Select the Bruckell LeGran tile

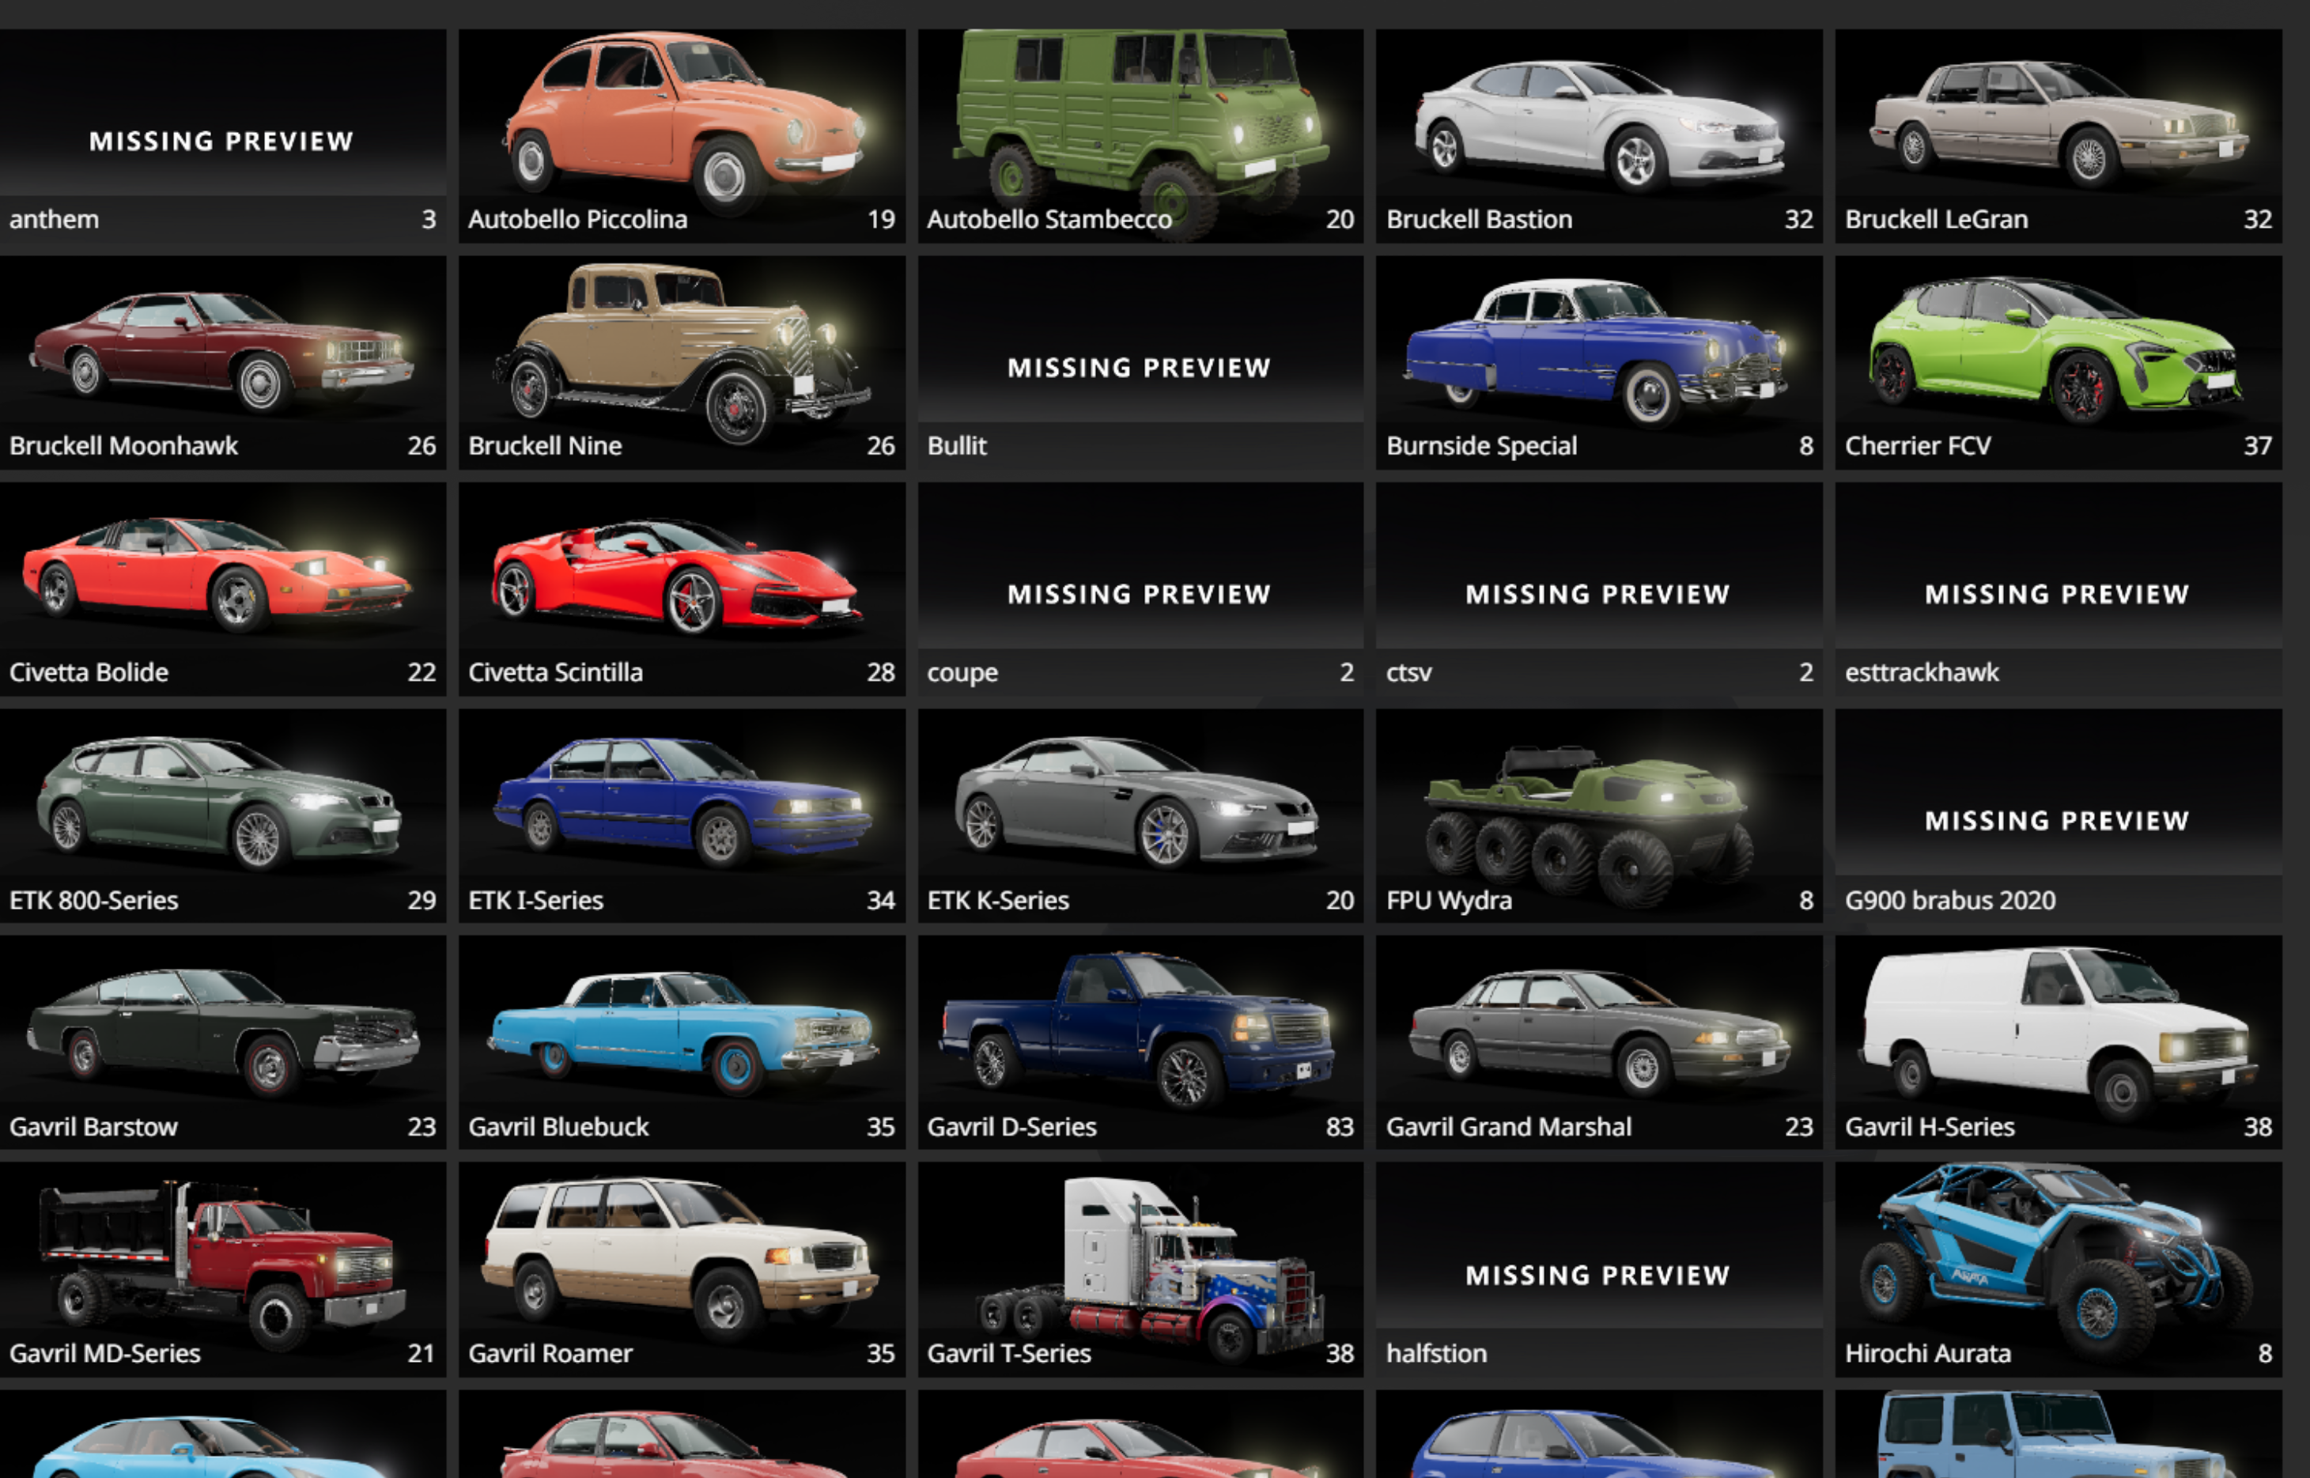pyautogui.click(x=2059, y=135)
